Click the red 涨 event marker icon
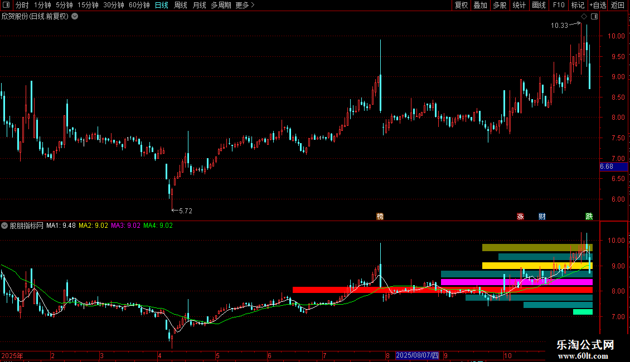This screenshot has width=630, height=362. 520,216
